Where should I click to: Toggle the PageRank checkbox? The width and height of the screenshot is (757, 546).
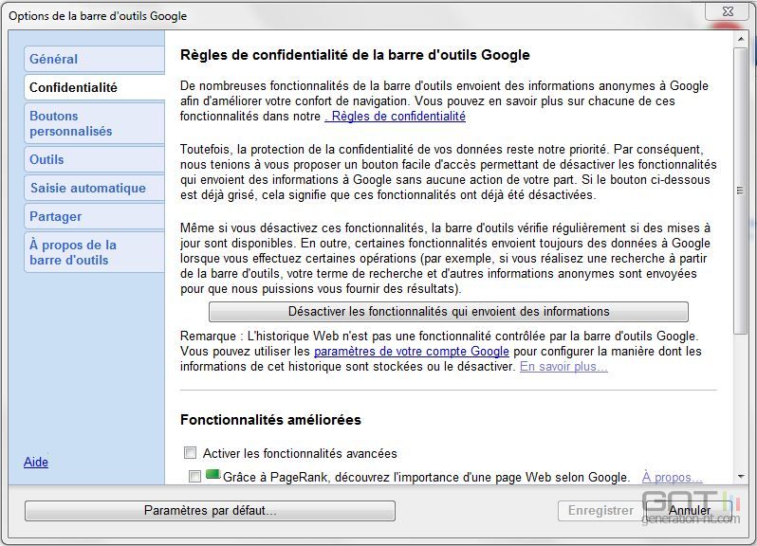[195, 477]
